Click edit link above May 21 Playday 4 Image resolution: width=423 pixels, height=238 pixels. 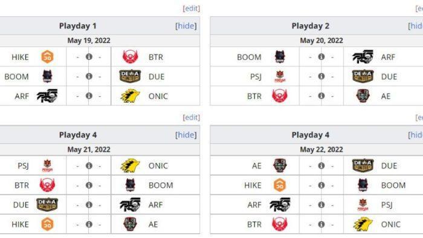click(x=192, y=117)
